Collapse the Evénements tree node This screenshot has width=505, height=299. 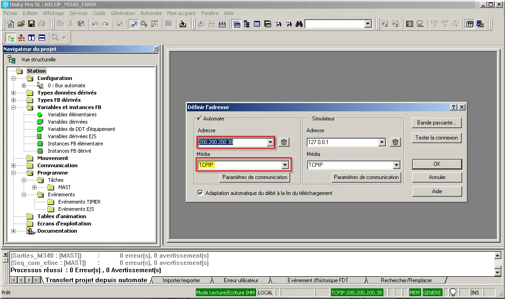(24, 195)
